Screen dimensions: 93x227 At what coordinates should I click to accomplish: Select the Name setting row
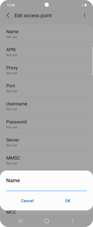(46, 34)
